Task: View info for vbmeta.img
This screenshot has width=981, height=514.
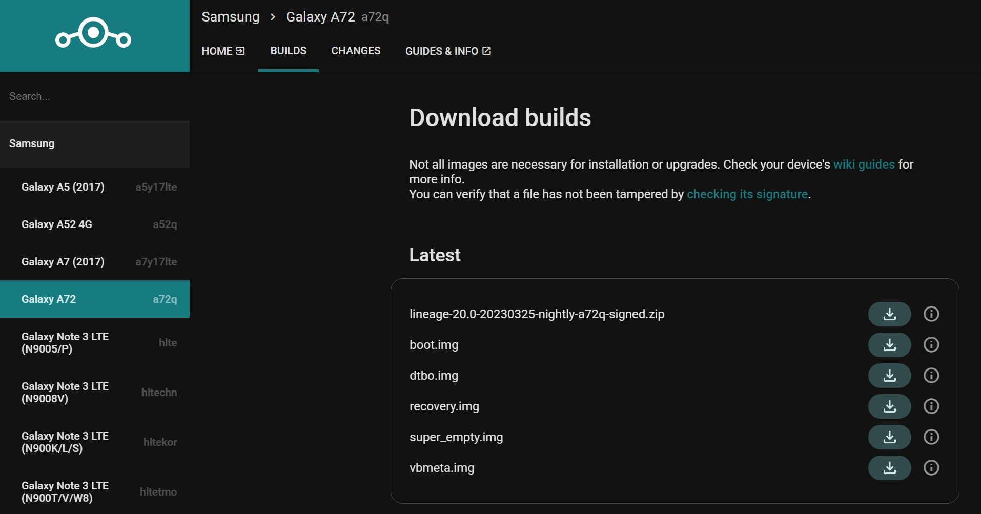Action: (x=932, y=467)
